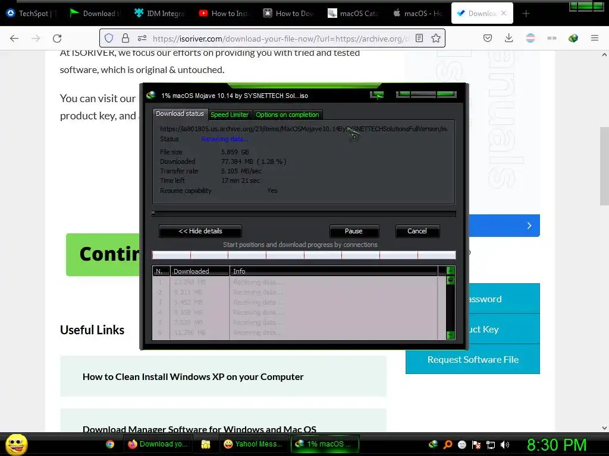Click connection list scrollbar up arrow
Screen dimensions: 609x456
(451, 270)
